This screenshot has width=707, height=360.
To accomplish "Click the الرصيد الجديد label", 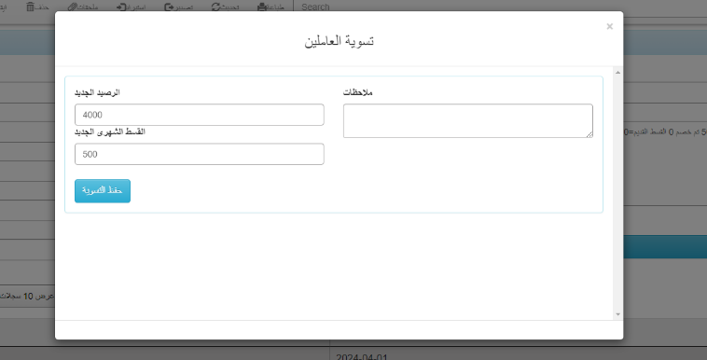I will point(97,92).
